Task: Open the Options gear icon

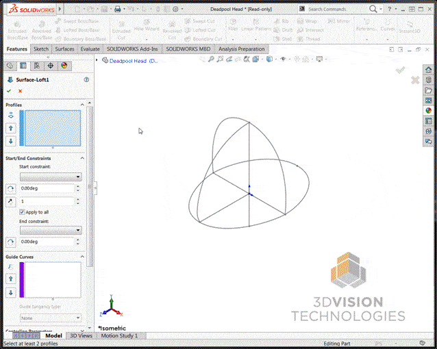Action: click(175, 9)
